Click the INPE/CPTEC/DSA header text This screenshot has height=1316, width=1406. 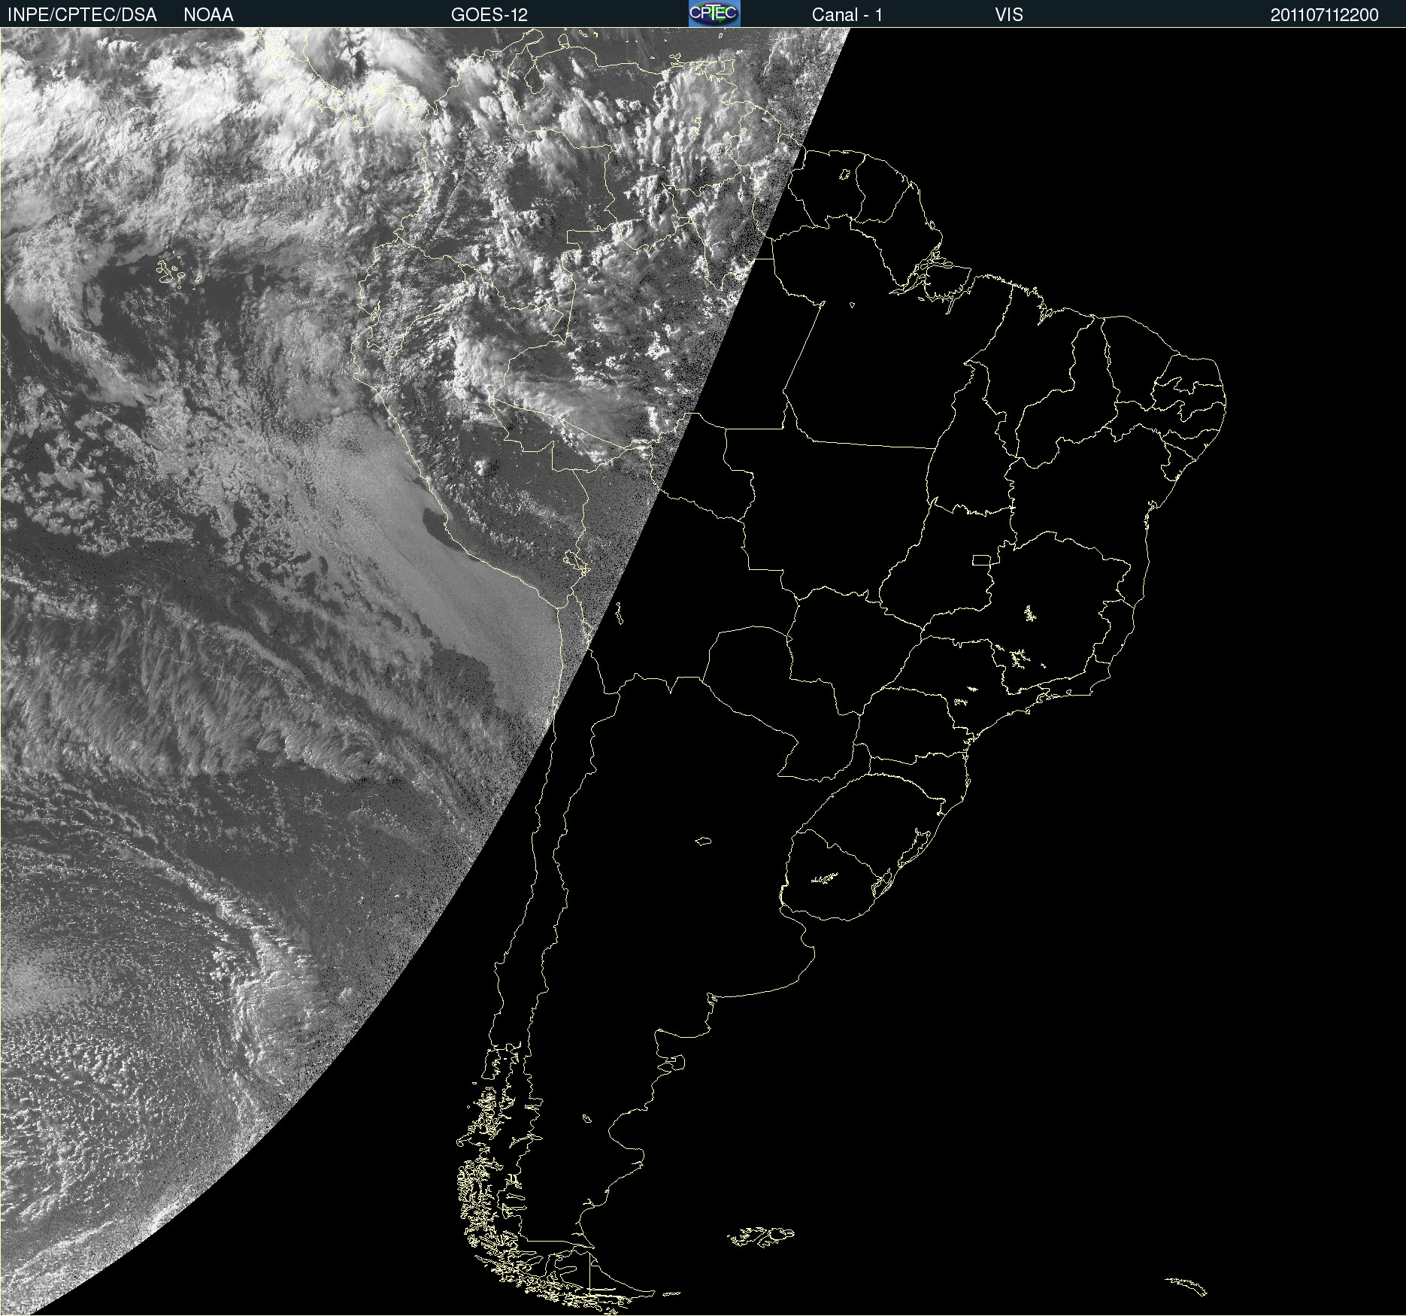82,15
